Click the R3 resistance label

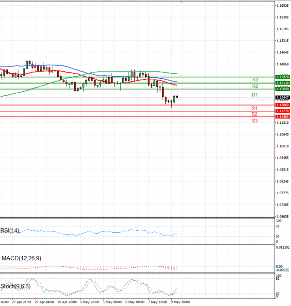tap(255, 79)
